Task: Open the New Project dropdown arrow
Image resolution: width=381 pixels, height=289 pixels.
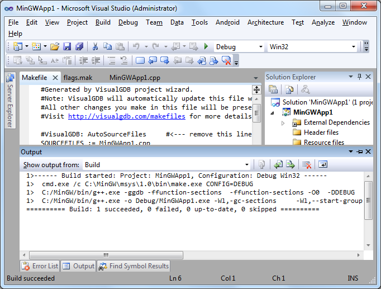Action: click(x=27, y=46)
